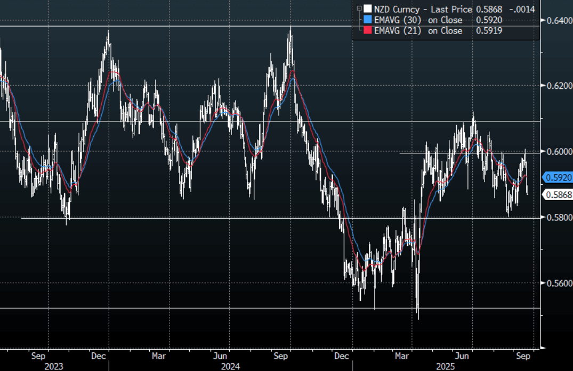This screenshot has width=573, height=371.
Task: Click the white 0.5868 last price tag
Action: click(558, 195)
